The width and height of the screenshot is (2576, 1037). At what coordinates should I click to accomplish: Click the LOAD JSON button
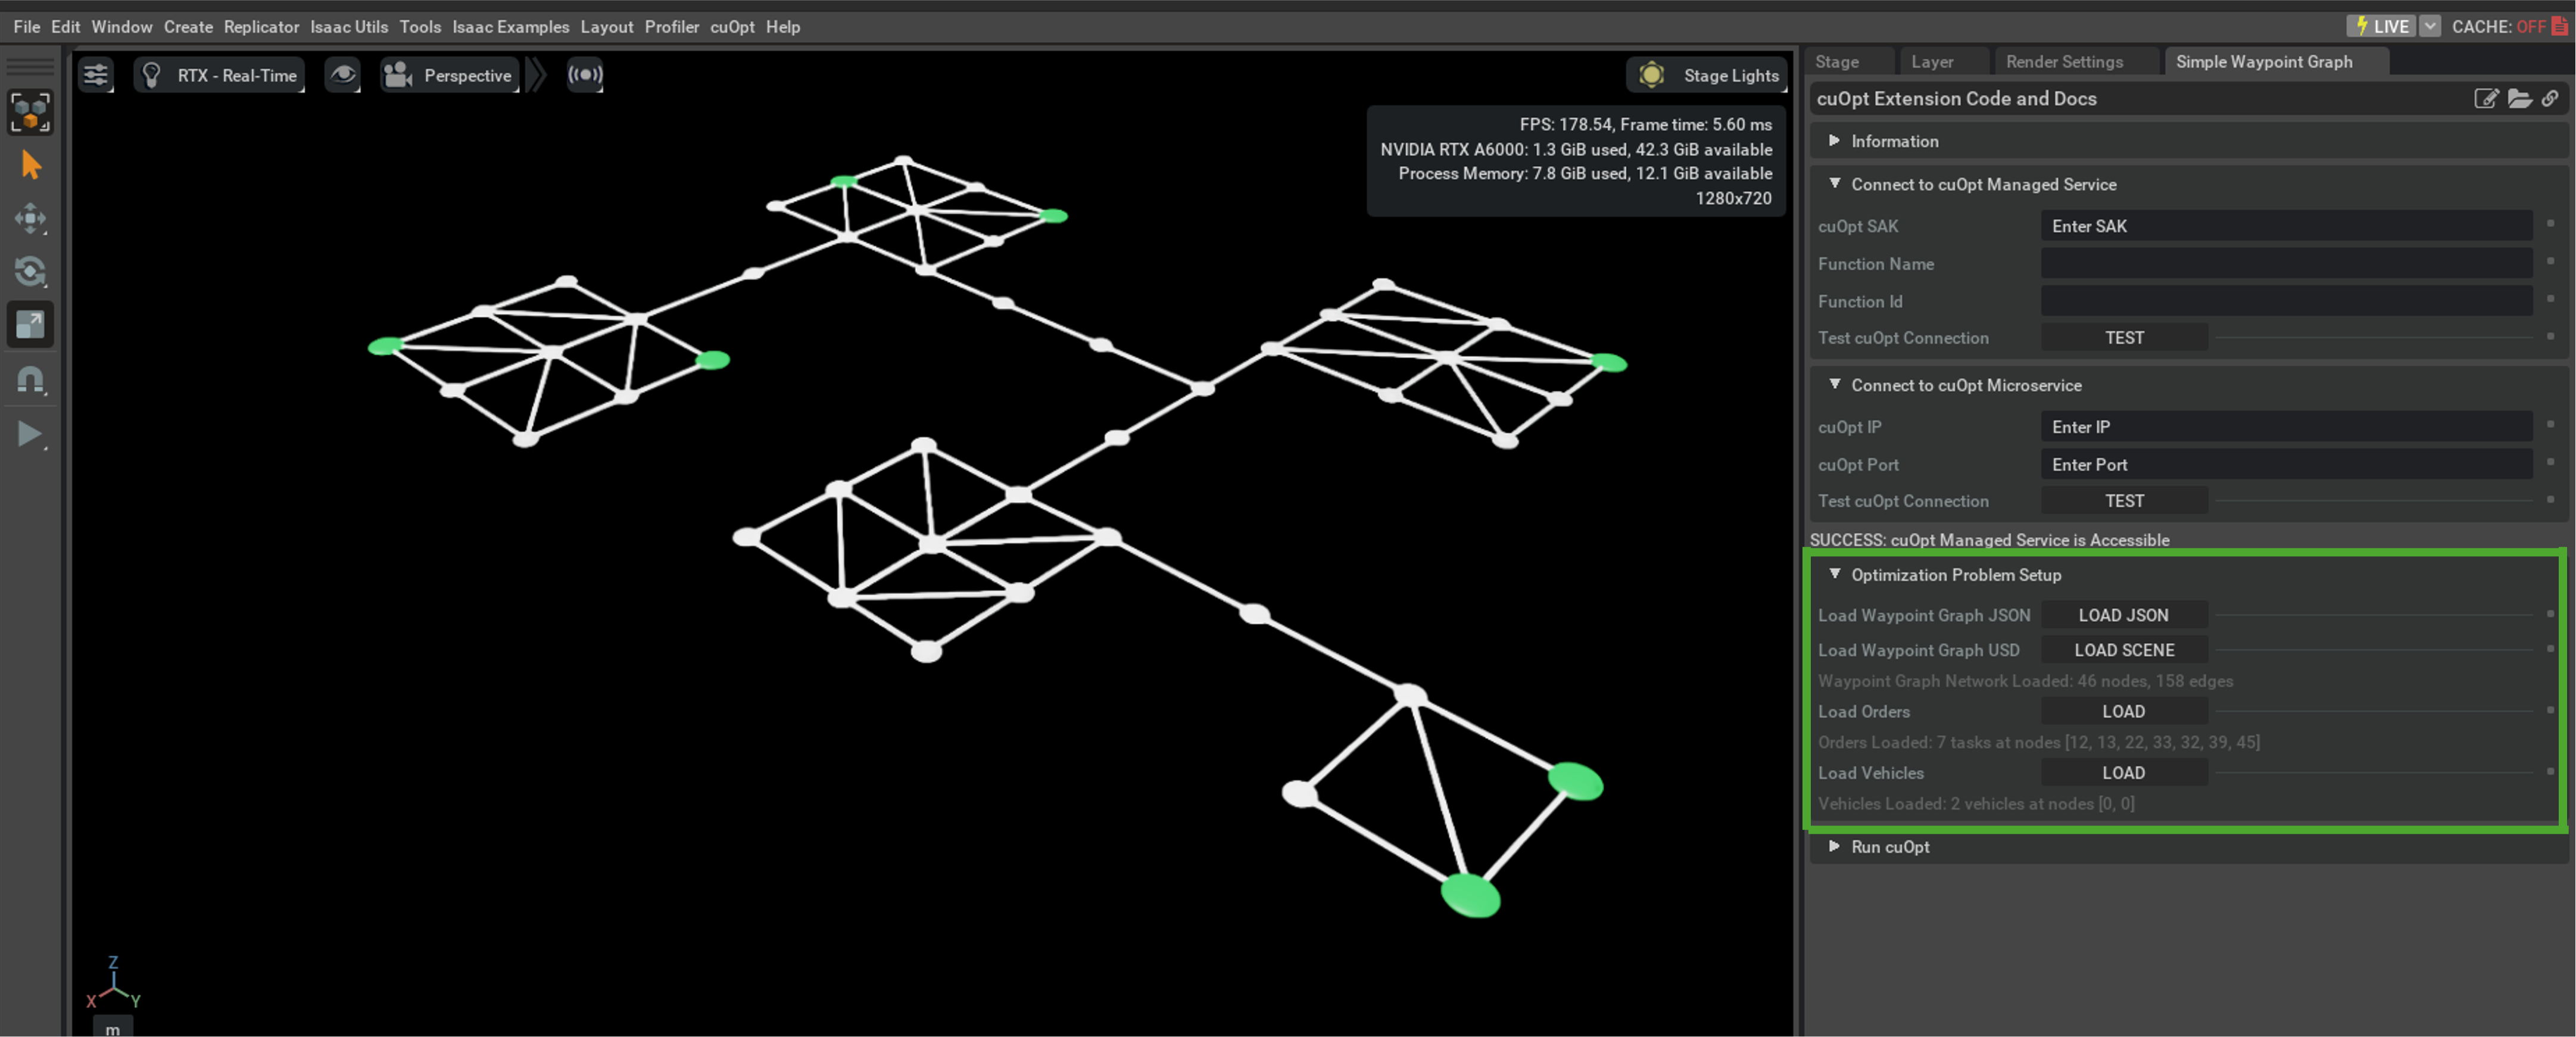2123,615
